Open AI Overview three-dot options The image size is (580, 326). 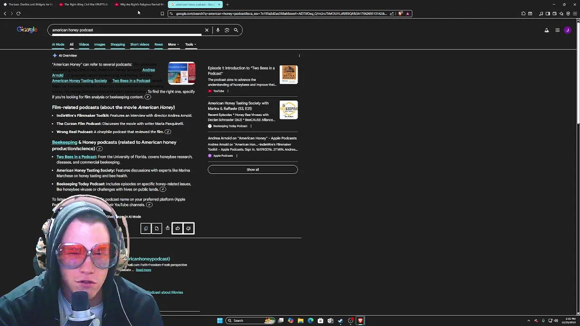pos(299,56)
